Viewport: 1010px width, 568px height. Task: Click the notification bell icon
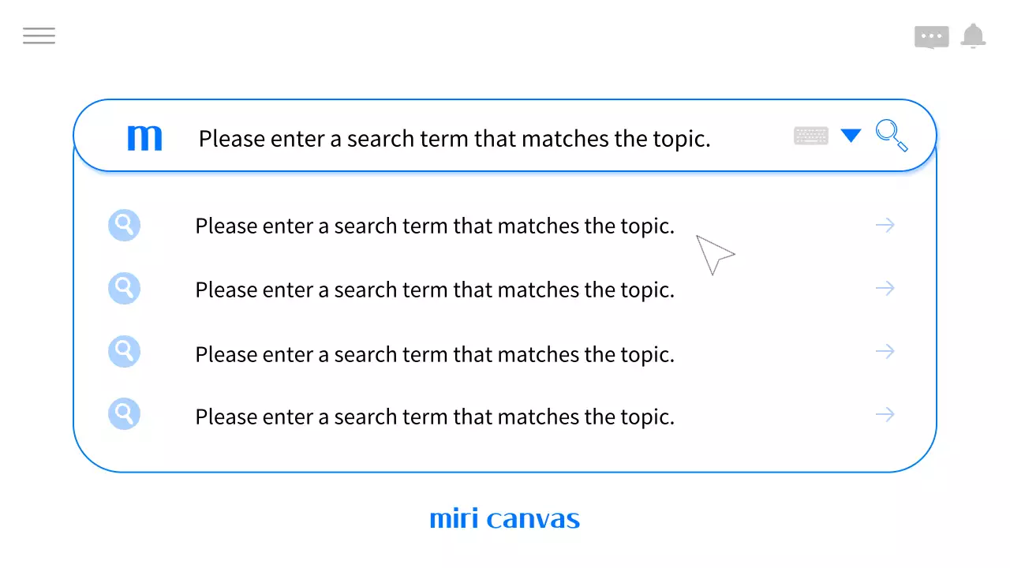(973, 36)
